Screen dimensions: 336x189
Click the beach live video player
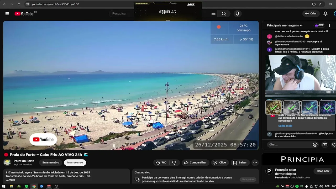pyautogui.click(x=131, y=85)
